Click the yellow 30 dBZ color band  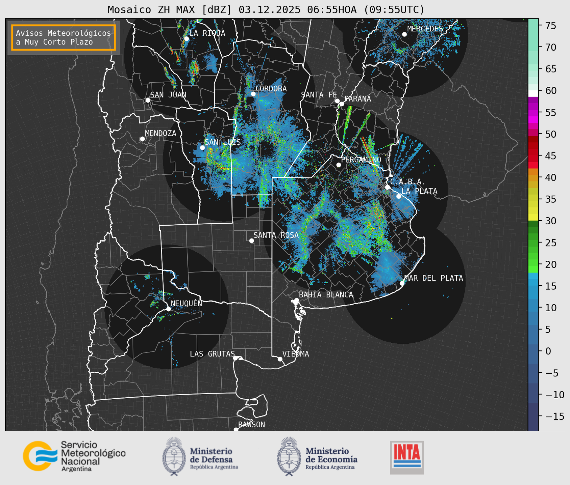tap(533, 217)
